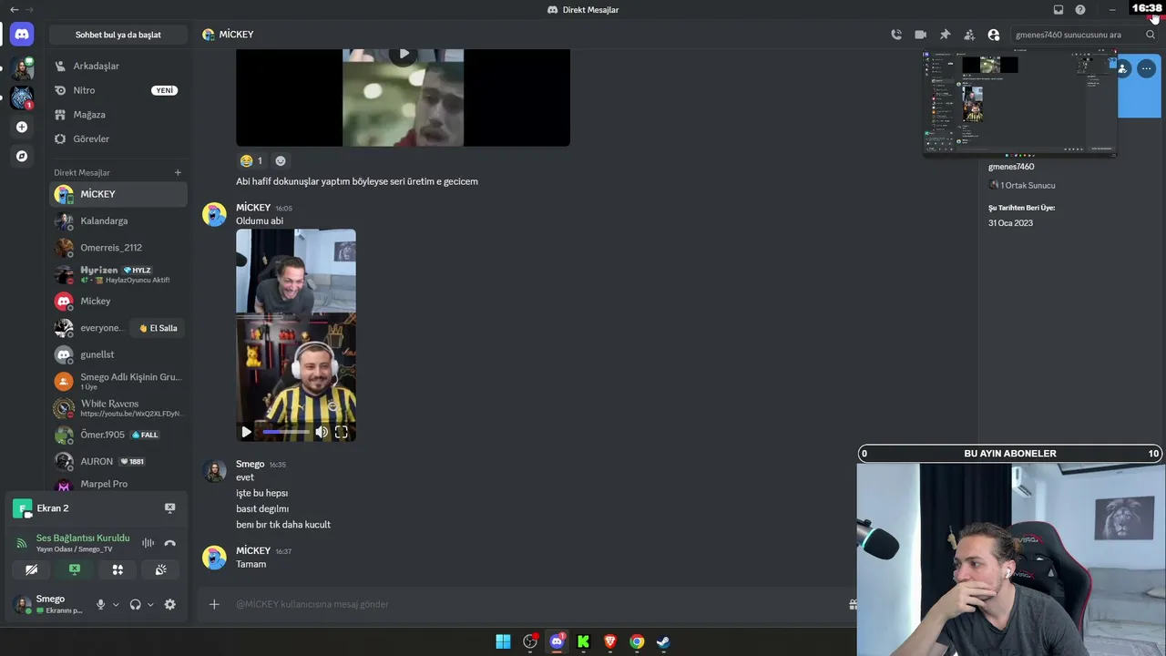The width and height of the screenshot is (1166, 656).
Task: Mute the video volume speaker icon
Action: (322, 432)
